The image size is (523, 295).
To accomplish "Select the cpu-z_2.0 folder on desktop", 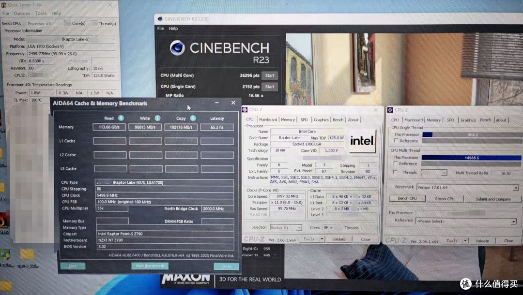I will pos(27,255).
